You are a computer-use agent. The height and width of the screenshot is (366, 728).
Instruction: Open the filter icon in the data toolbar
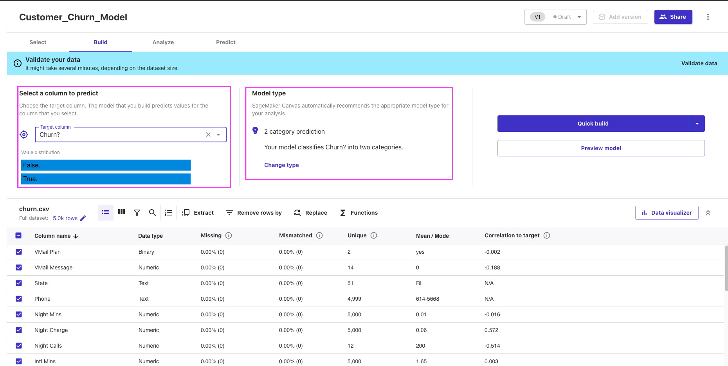pyautogui.click(x=137, y=212)
